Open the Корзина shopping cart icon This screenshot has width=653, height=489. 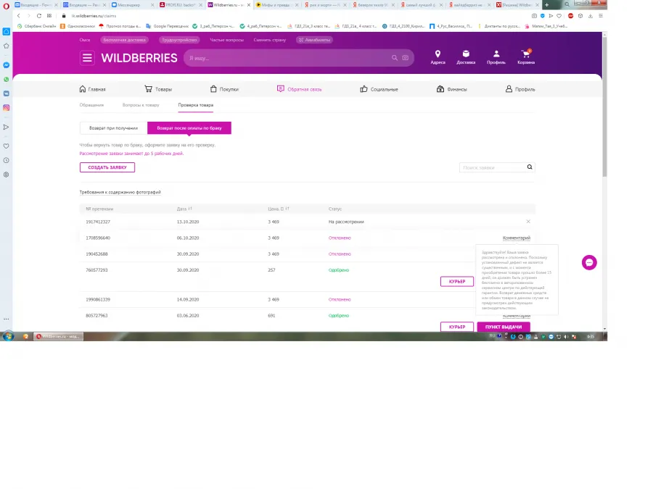click(x=526, y=54)
